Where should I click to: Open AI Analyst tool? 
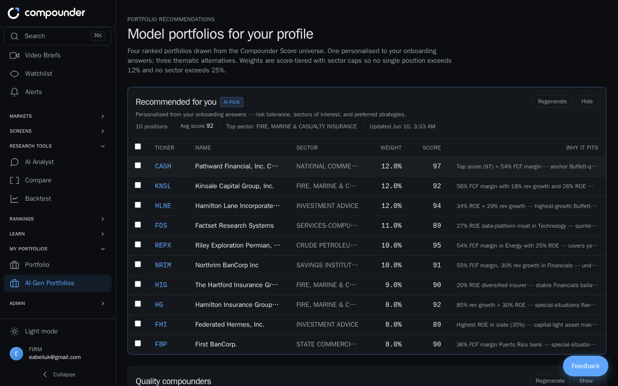coord(57,162)
